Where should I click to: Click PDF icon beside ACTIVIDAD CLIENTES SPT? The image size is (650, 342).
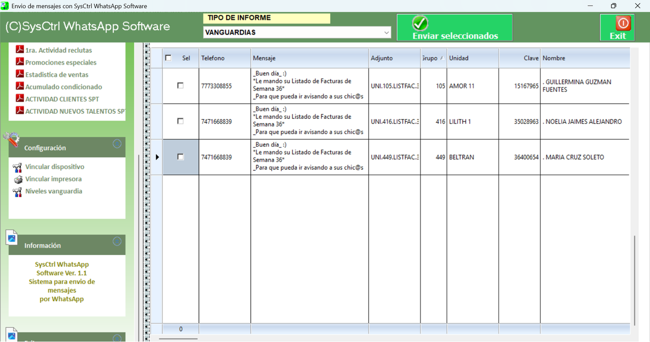(20, 99)
